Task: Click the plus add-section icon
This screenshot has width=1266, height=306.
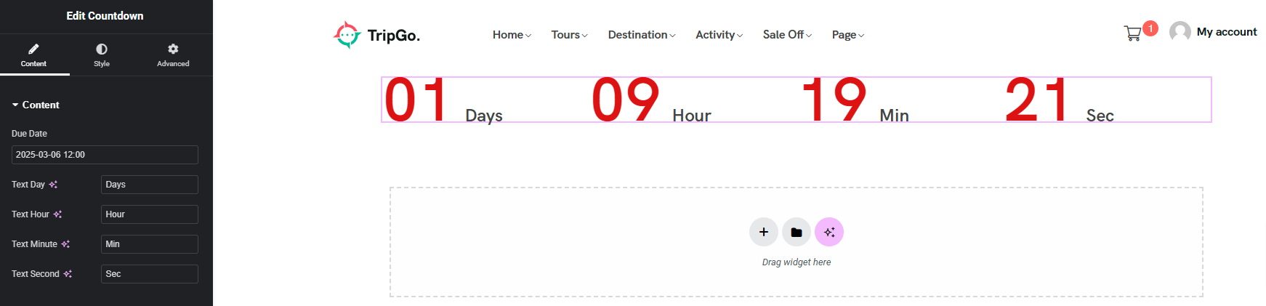Action: coord(764,232)
